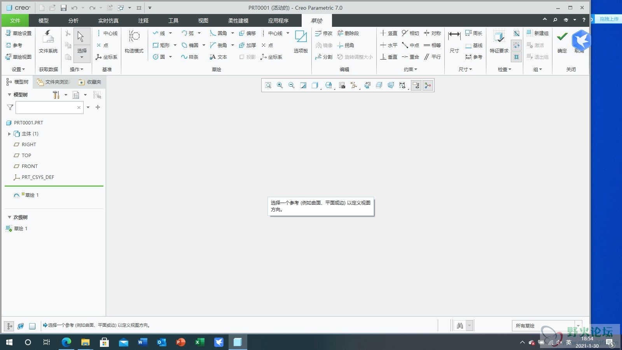Switch to the 工具 (Tools) ribbon tab

click(173, 21)
